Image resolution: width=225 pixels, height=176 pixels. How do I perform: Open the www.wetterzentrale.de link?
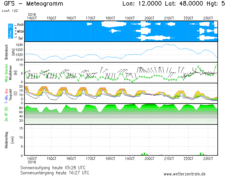pos(184,174)
